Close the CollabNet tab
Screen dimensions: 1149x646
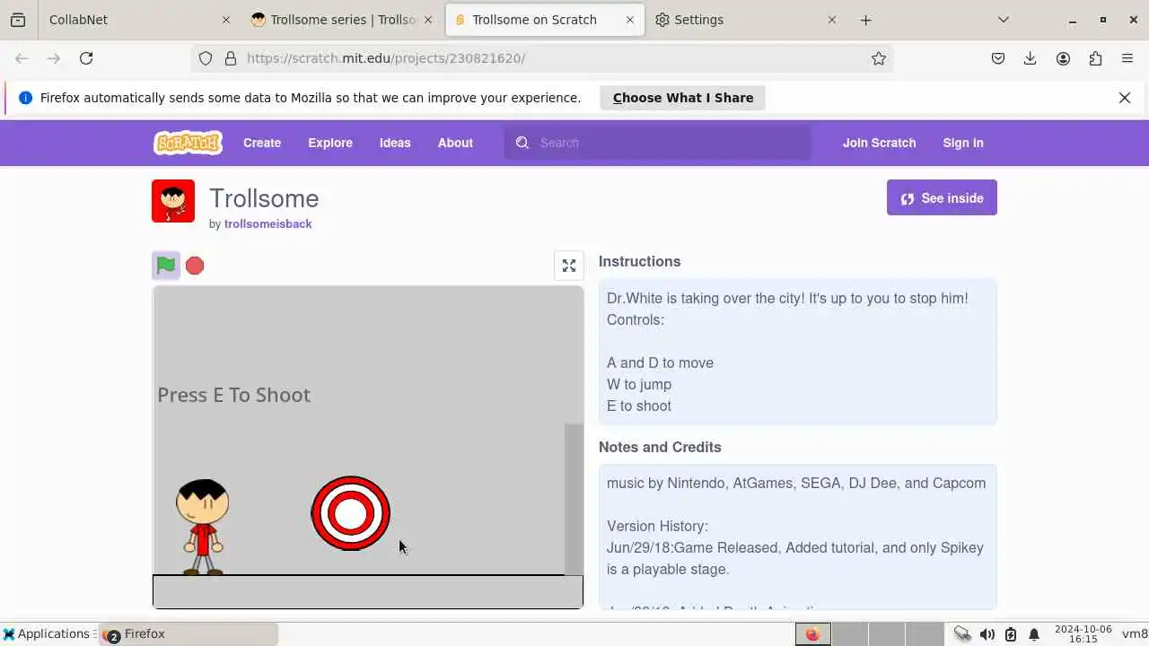pyautogui.click(x=225, y=20)
